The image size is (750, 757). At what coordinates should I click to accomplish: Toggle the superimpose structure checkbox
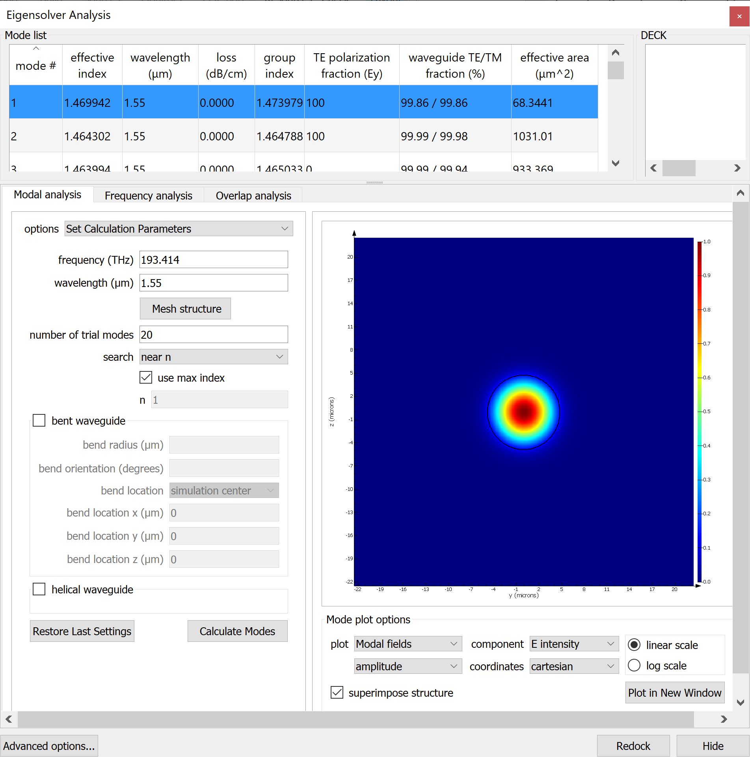click(337, 692)
